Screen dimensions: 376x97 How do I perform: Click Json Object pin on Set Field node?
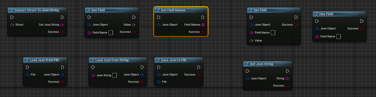click(251, 25)
